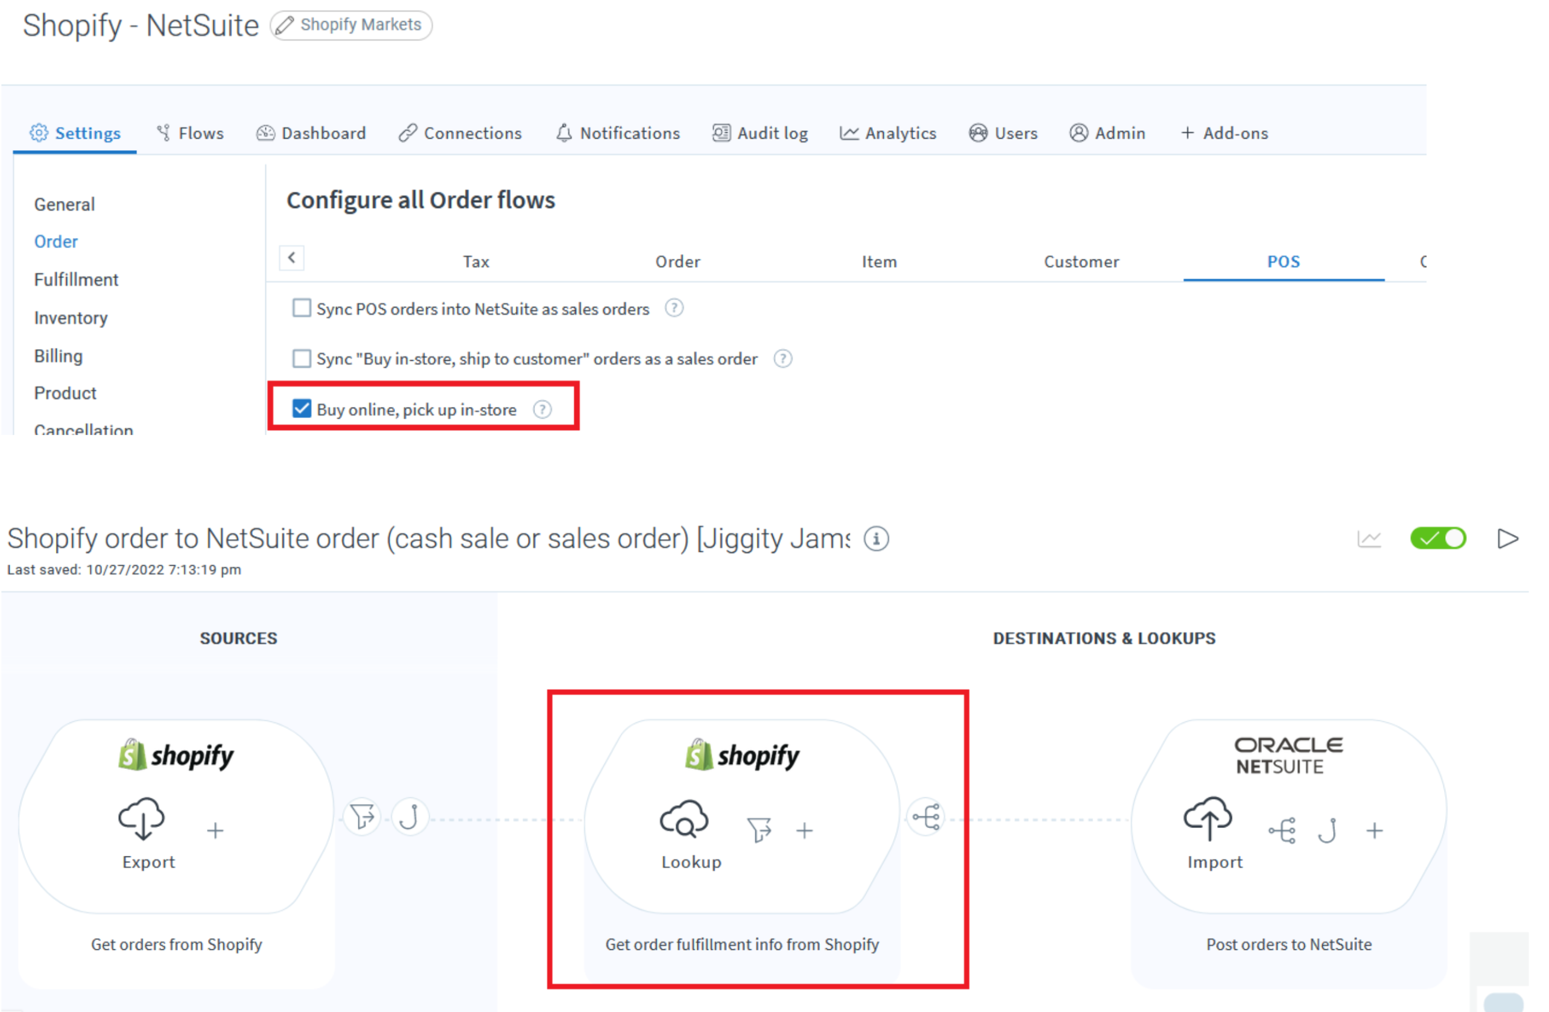Click the pencil icon beside Shopify Markets
This screenshot has height=1012, width=1549.
(285, 25)
